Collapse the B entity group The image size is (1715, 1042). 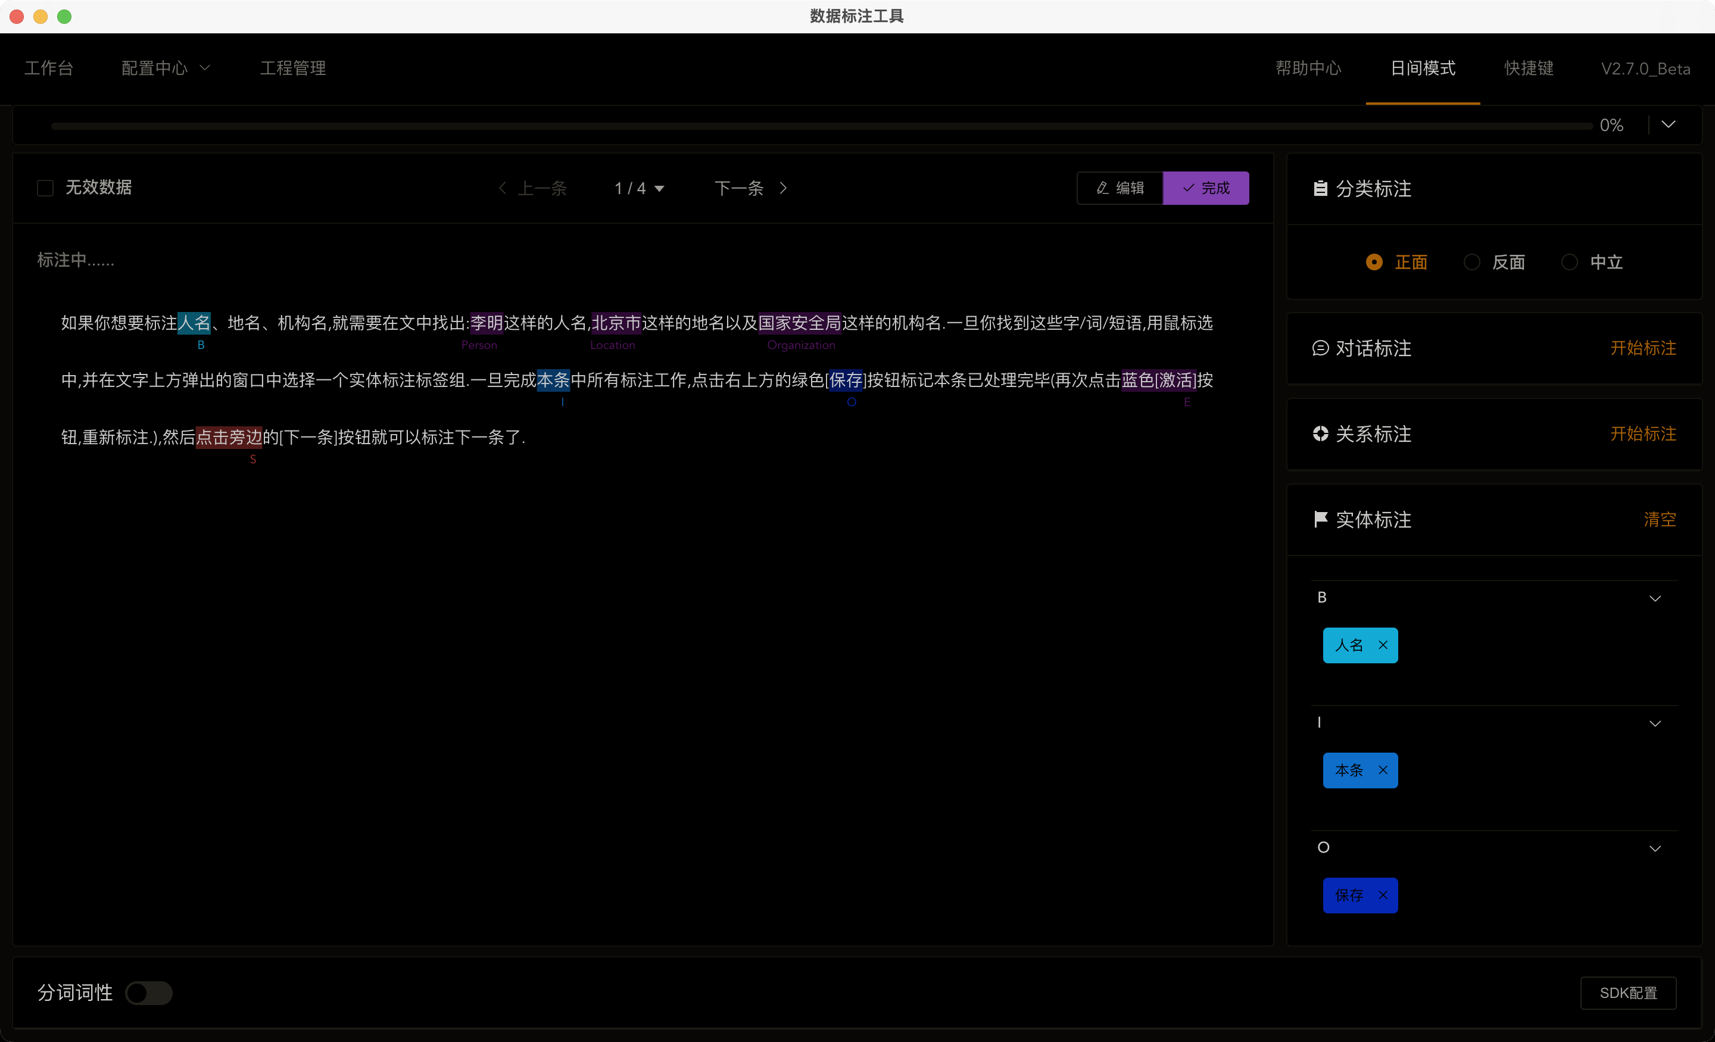(x=1654, y=598)
